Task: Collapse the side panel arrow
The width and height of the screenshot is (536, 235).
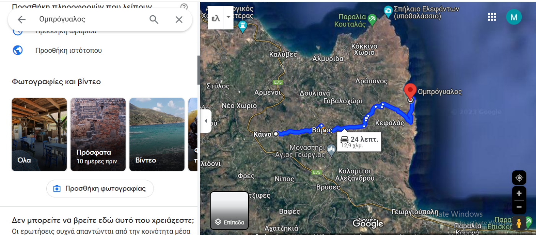Action: (206, 121)
